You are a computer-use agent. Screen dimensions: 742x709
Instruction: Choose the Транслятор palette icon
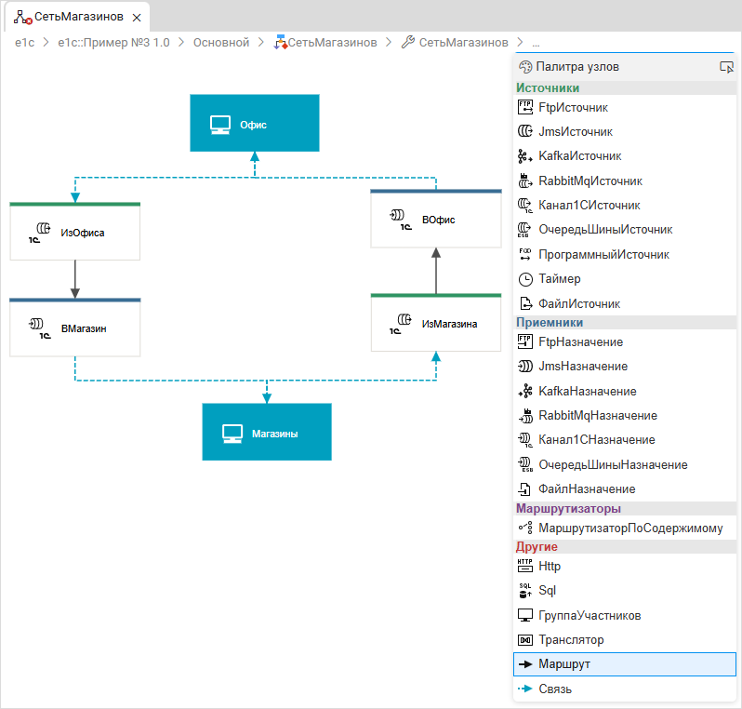pyautogui.click(x=524, y=639)
